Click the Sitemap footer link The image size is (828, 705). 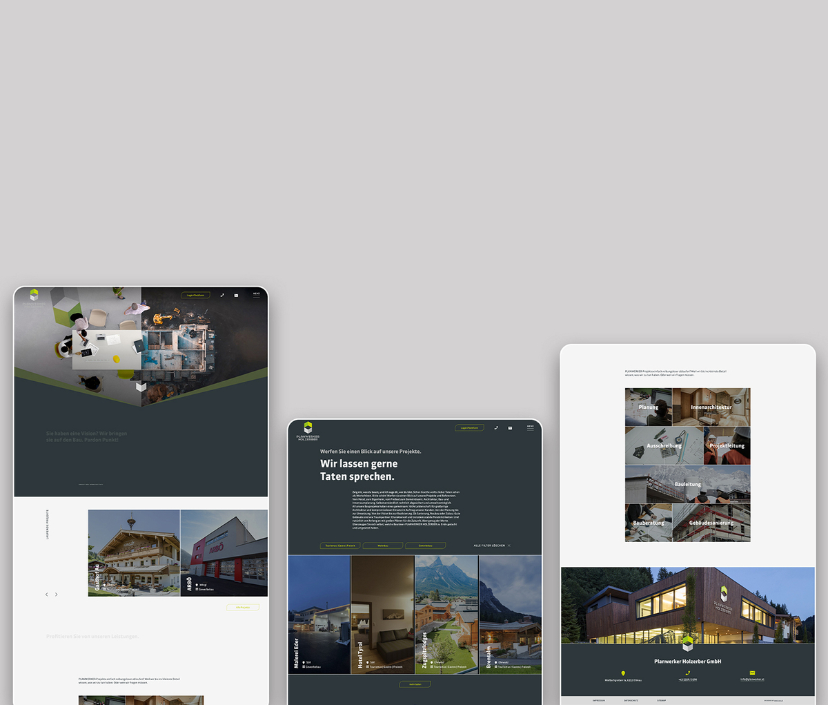click(662, 700)
